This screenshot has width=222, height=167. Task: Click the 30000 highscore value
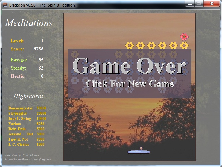pos(42,108)
